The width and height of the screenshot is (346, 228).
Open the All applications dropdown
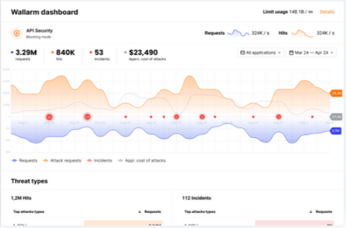tap(261, 53)
